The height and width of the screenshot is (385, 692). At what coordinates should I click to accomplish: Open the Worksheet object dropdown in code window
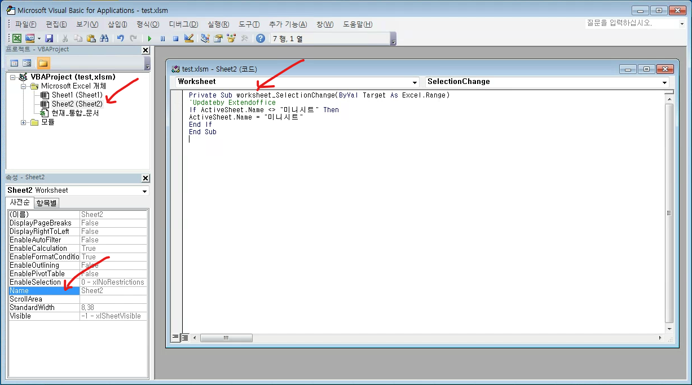(x=415, y=82)
